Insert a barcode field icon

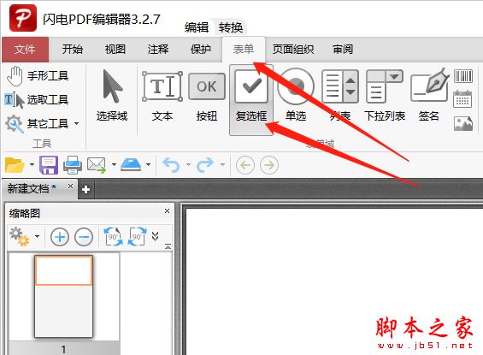[x=463, y=76]
